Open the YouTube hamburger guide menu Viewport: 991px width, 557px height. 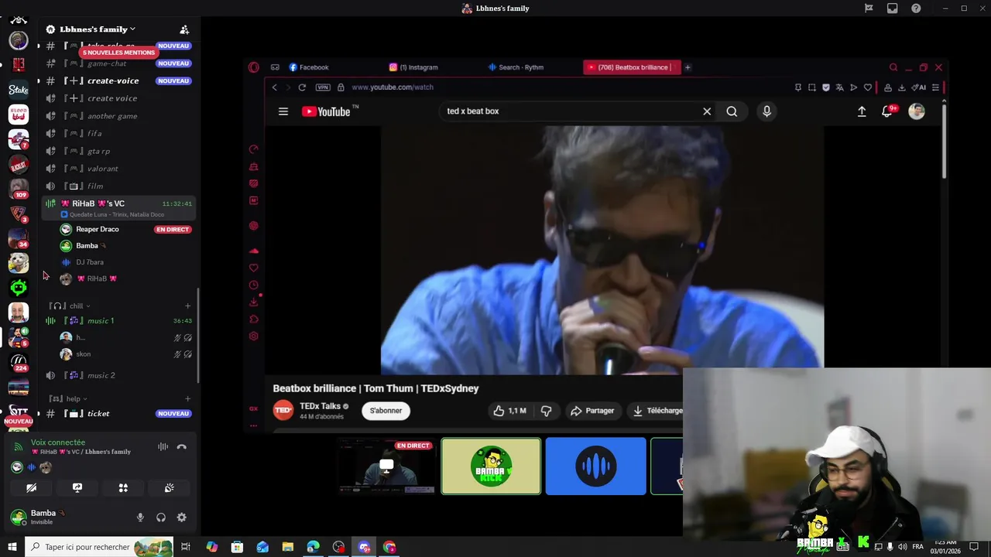pyautogui.click(x=283, y=111)
